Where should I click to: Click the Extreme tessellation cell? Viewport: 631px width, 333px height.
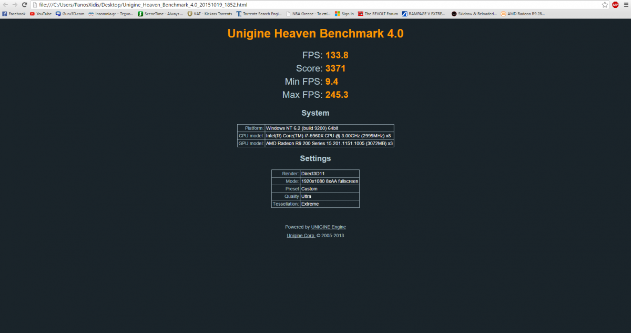pyautogui.click(x=330, y=204)
